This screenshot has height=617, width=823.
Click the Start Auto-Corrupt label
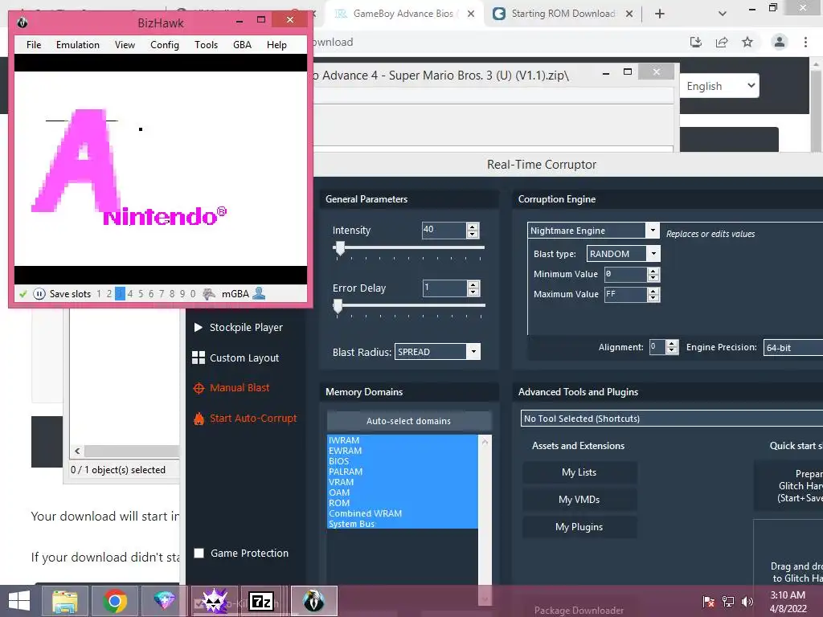coord(253,418)
